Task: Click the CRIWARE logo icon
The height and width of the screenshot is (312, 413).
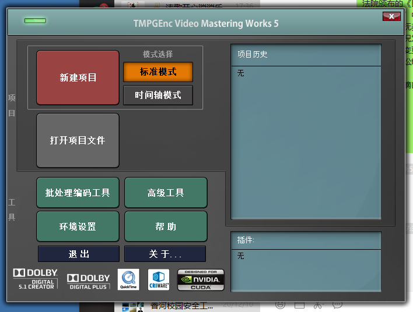Action: click(x=159, y=279)
